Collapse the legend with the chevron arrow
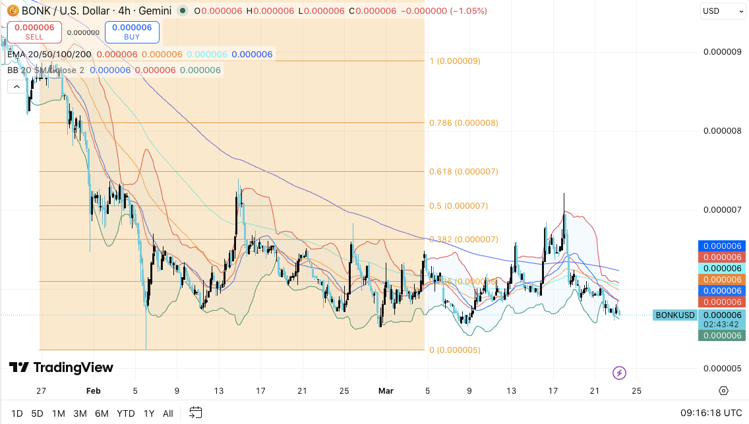 pos(16,86)
